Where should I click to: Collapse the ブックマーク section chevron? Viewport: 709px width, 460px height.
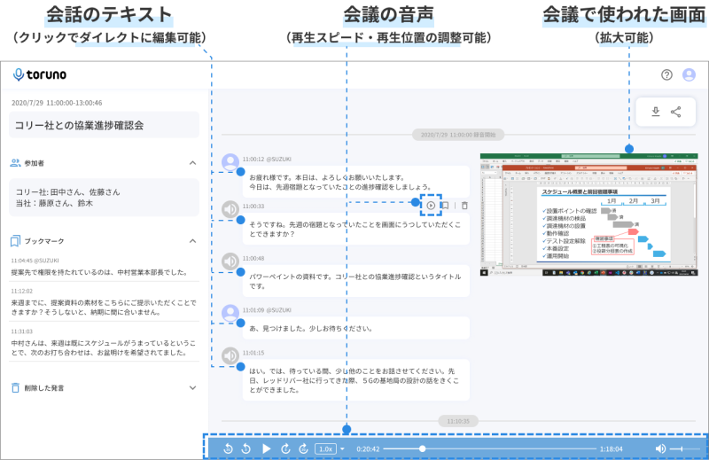(192, 241)
